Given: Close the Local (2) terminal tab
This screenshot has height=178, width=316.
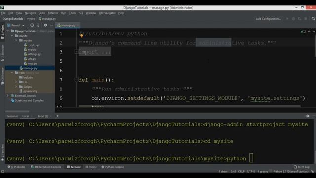Looking at the screenshot, I should tap(50, 116).
